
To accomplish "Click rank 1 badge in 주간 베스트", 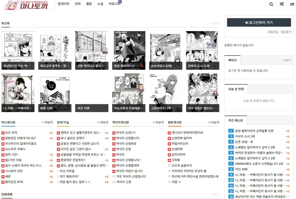I will coord(231,131).
